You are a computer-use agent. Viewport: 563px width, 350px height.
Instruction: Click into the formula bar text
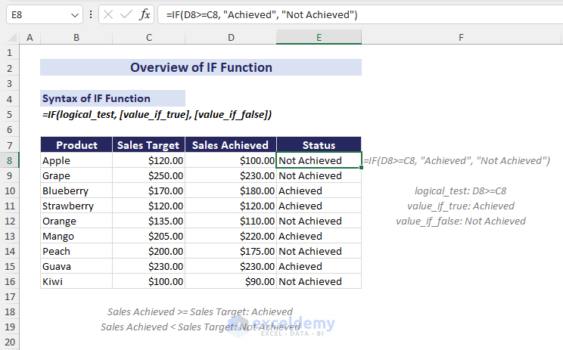click(360, 14)
